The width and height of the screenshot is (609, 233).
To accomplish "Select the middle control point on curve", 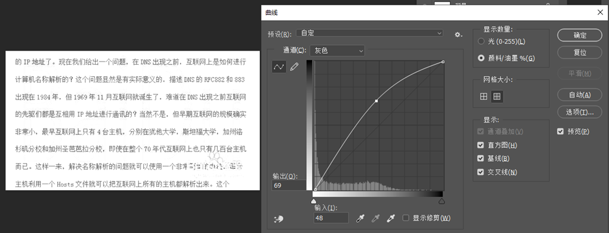I will pyautogui.click(x=376, y=101).
